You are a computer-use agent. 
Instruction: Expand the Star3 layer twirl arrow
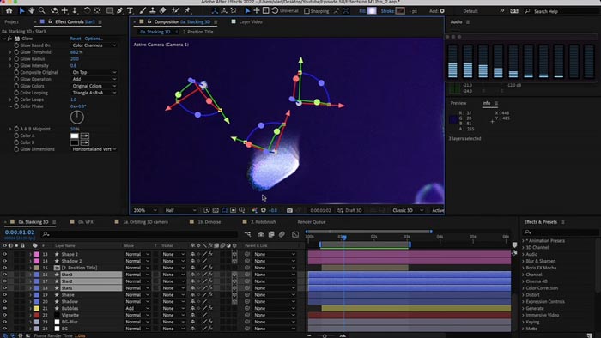30,275
